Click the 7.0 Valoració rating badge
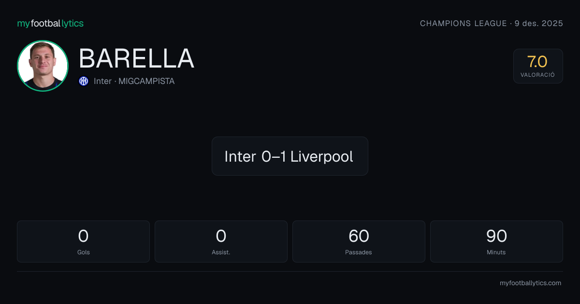The image size is (580, 304). pos(538,66)
